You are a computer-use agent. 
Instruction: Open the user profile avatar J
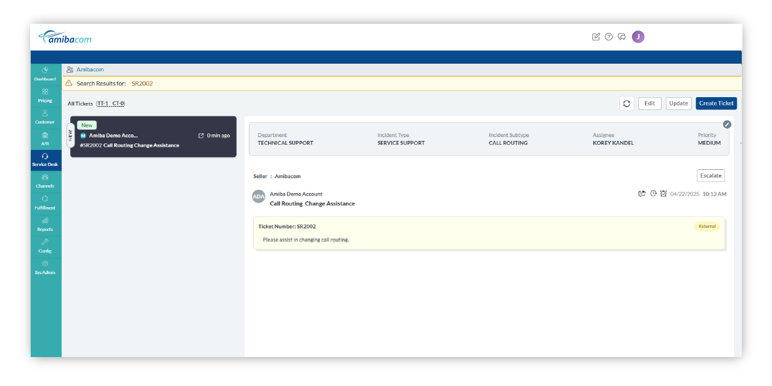click(638, 37)
